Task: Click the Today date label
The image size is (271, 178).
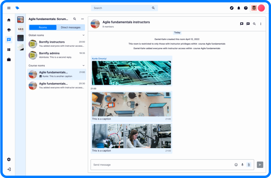Action: pos(177,33)
